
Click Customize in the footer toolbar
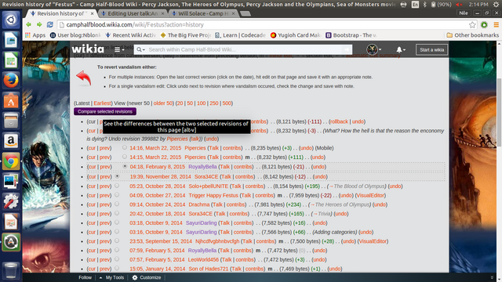click(x=147, y=277)
